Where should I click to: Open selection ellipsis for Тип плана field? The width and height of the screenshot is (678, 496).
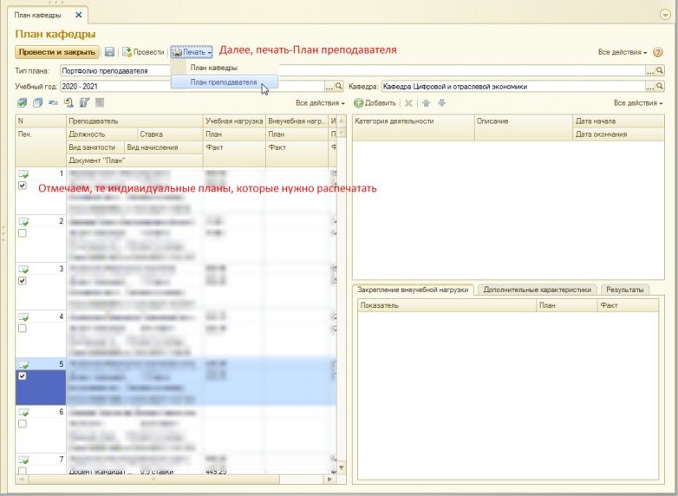pos(650,70)
